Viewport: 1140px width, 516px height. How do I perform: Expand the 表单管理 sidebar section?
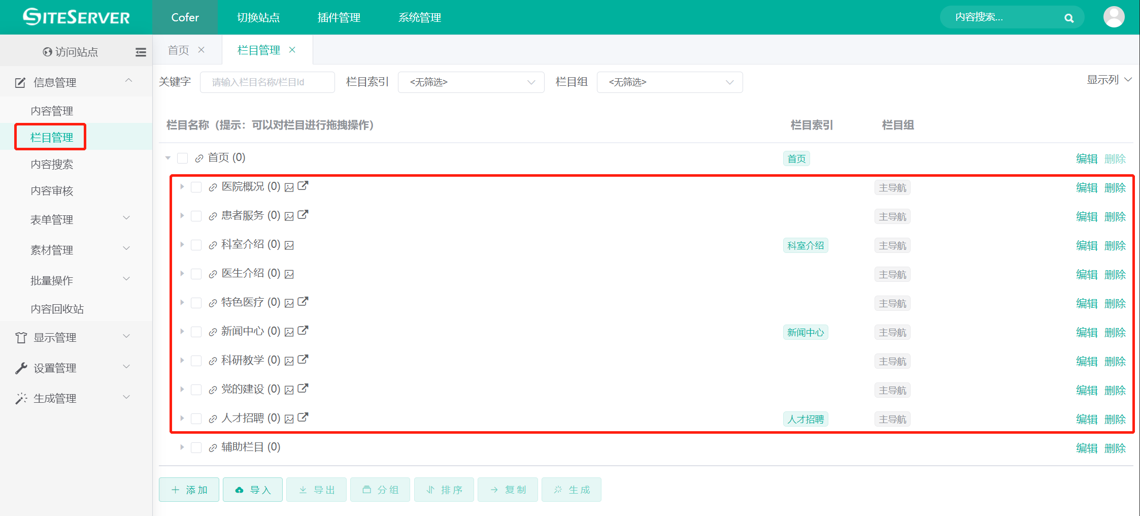coord(76,219)
